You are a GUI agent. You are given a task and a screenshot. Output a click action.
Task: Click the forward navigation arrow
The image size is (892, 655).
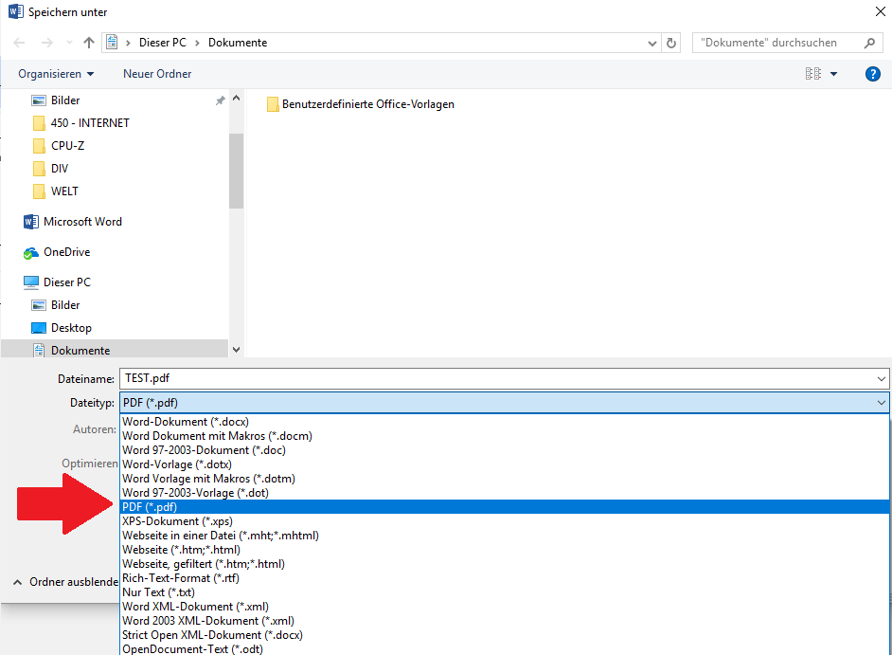pos(47,43)
